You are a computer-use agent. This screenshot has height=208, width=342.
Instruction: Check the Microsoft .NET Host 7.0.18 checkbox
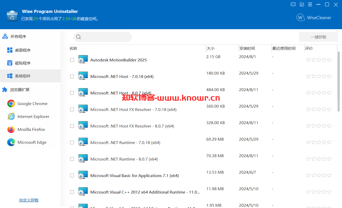coord(72,76)
